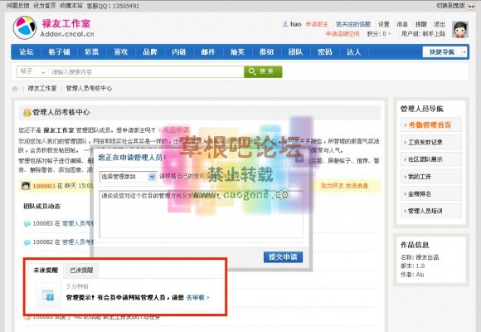Click 禄友工作室 in the breadcrumb
The height and width of the screenshot is (332, 481).
(x=42, y=89)
